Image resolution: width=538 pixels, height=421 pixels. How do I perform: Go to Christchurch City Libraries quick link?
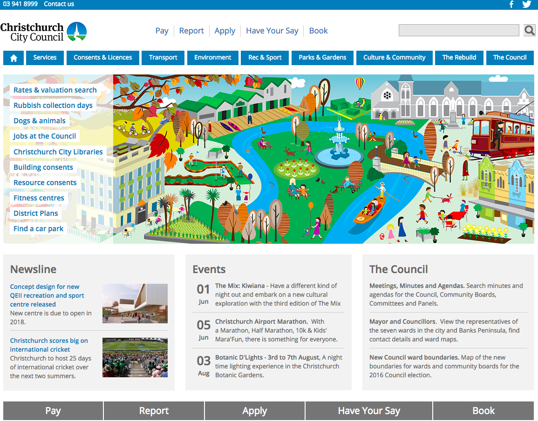click(58, 152)
